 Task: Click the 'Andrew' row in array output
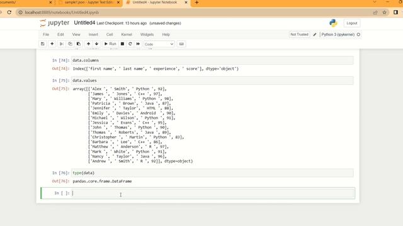140,161
